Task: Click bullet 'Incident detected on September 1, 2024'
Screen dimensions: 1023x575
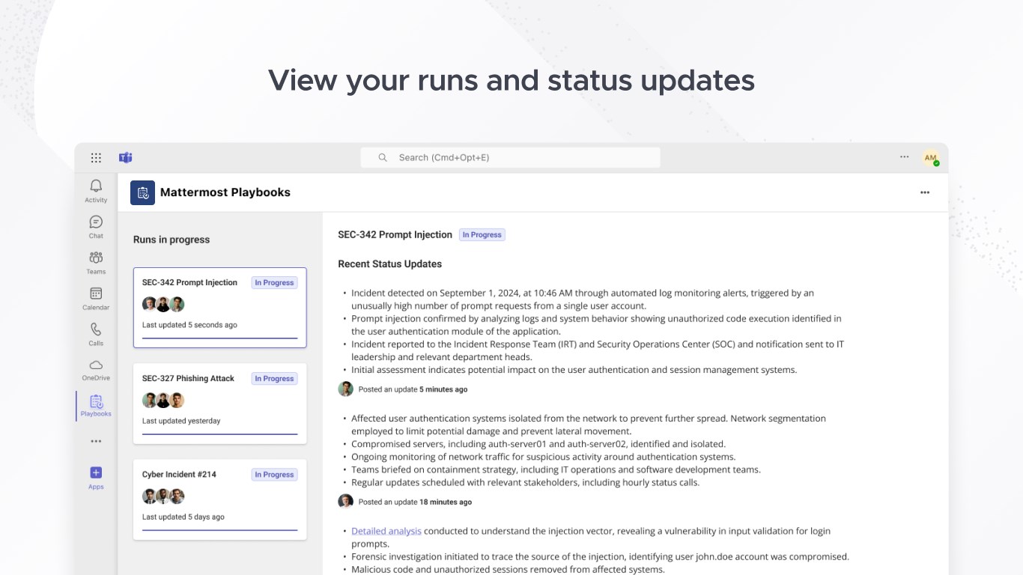Action: click(x=583, y=299)
